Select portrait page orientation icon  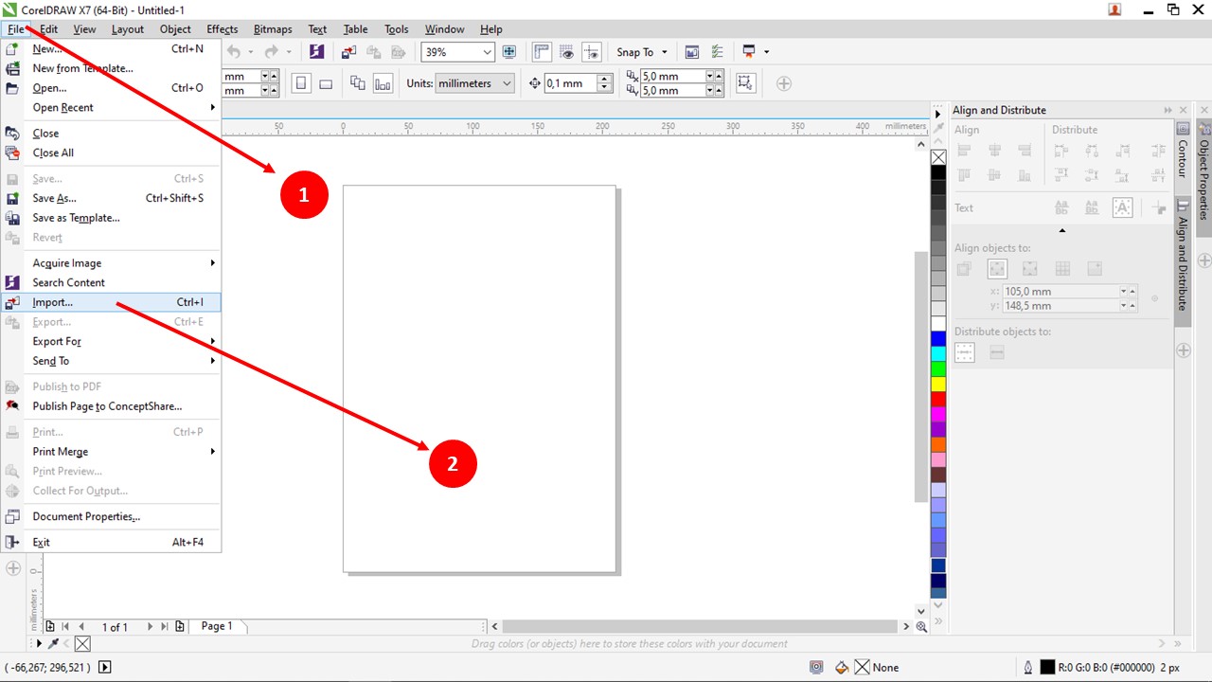click(x=301, y=83)
